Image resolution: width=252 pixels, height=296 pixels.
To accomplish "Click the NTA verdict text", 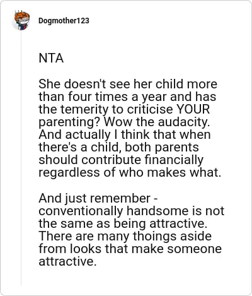I will (51, 58).
